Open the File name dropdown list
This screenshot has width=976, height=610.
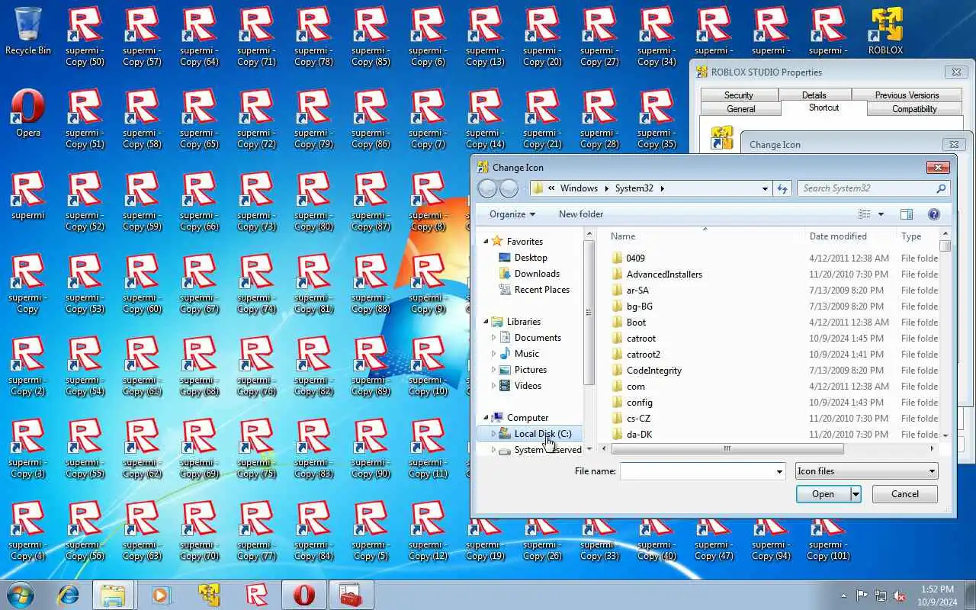pos(779,471)
